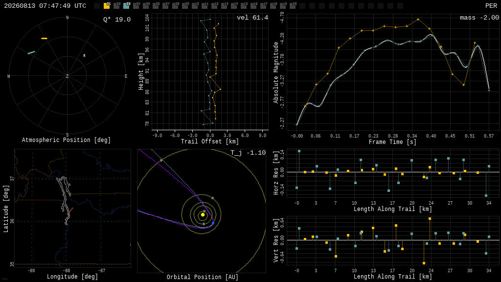Click the UTC timestamp 20260813 07:47:49
This screenshot has height=282, width=501.
point(45,6)
